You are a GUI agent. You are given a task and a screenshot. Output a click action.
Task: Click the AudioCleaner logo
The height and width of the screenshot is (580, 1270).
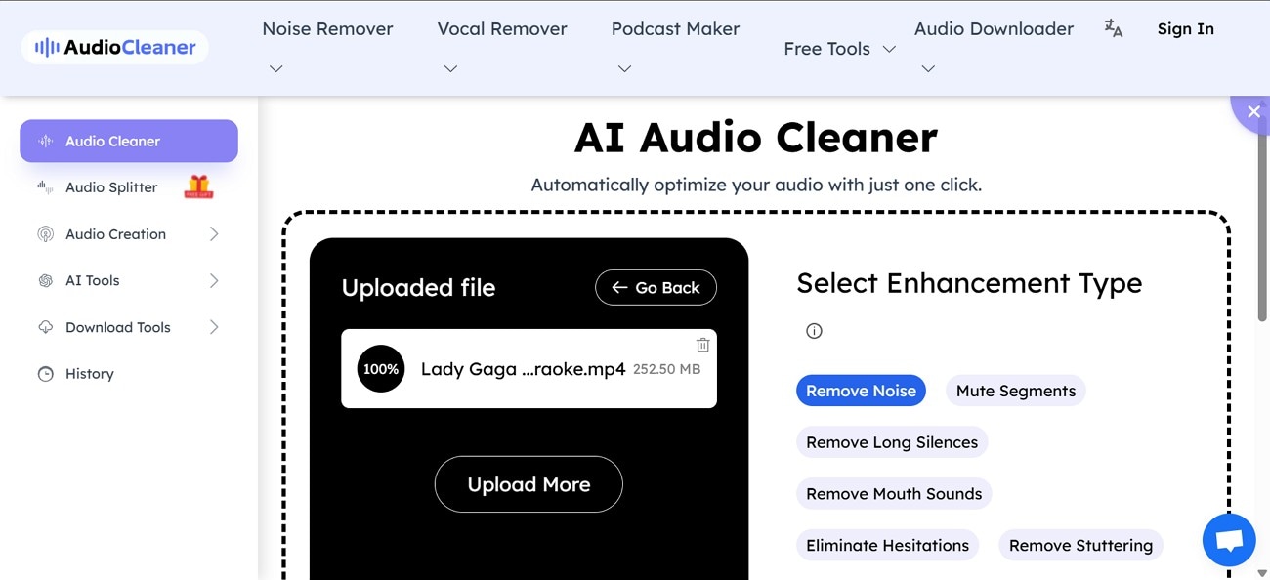(113, 46)
